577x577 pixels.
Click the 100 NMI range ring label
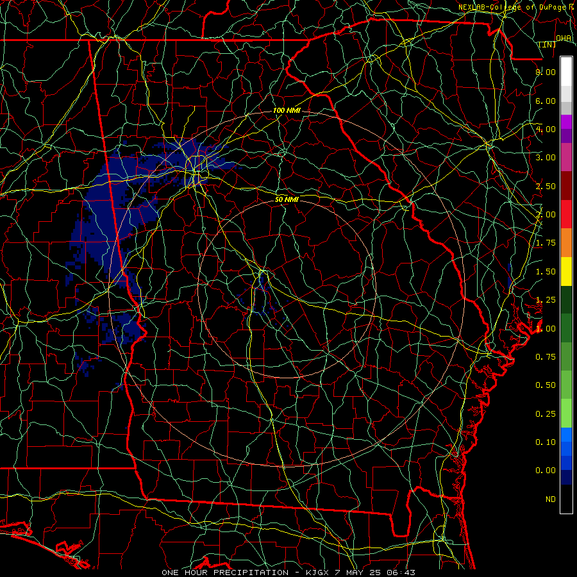(287, 110)
